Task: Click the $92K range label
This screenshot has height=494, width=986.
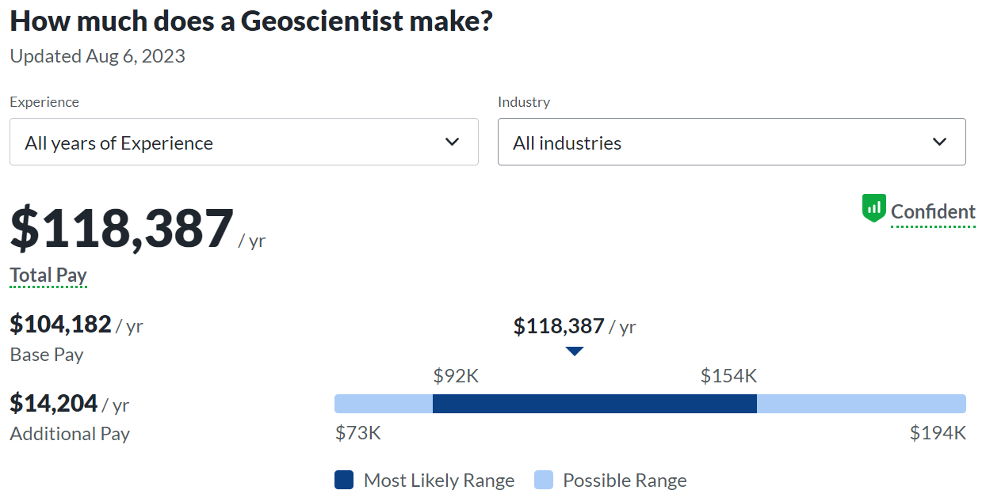Action: tap(456, 376)
